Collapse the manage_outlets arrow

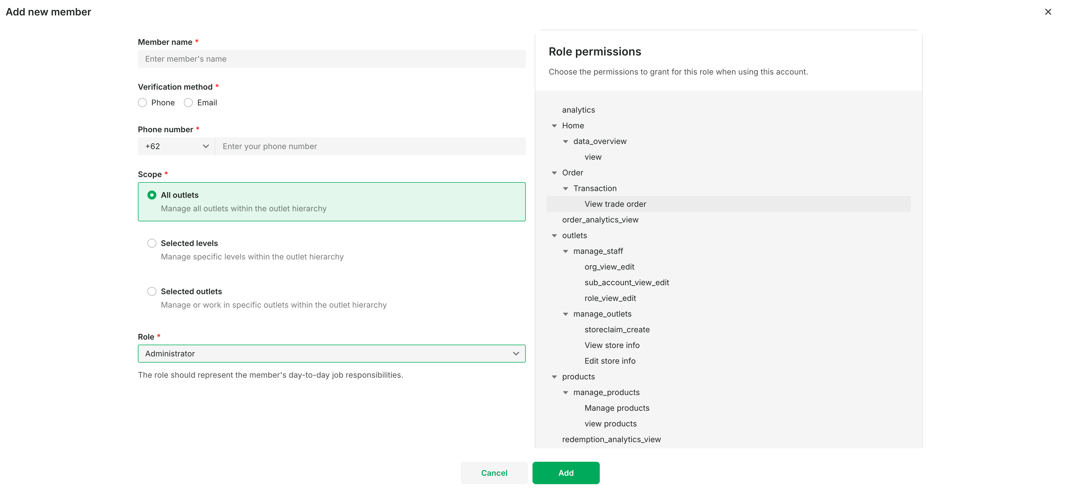pyautogui.click(x=566, y=314)
